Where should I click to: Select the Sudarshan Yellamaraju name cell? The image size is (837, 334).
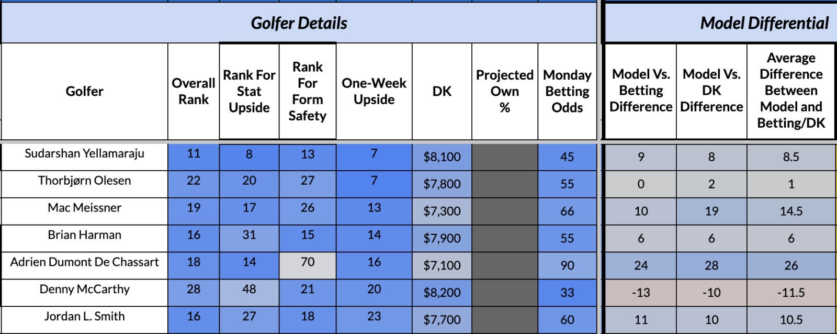[x=84, y=154]
